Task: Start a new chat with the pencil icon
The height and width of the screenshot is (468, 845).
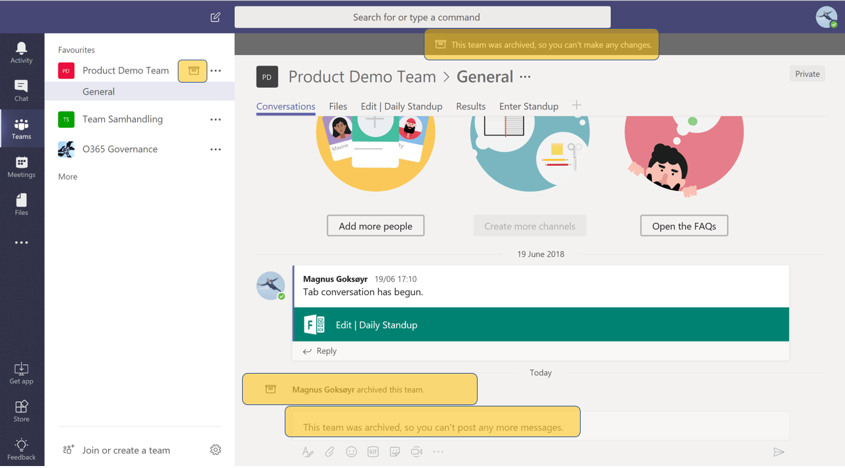Action: [x=215, y=16]
